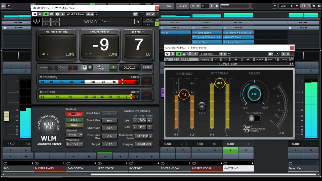322x181 pixels.
Task: Open DeEsser Stereo insert slot
Action: pyautogui.click(x=207, y=42)
